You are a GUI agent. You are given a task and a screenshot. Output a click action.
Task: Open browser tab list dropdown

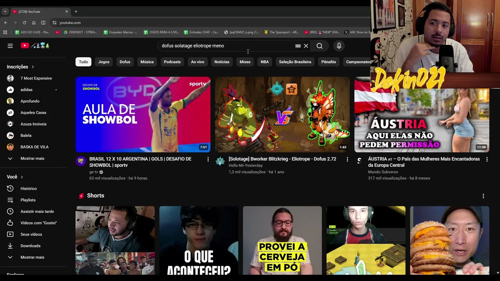point(5,11)
